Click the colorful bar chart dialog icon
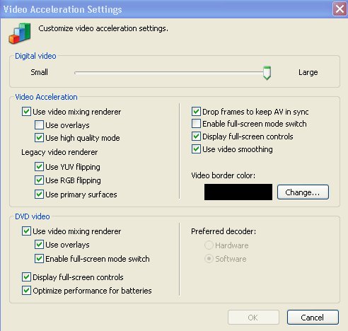Viewport: 348px width, 331px height. [x=20, y=33]
